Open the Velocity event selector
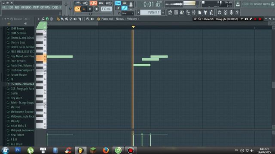 pos(132,19)
